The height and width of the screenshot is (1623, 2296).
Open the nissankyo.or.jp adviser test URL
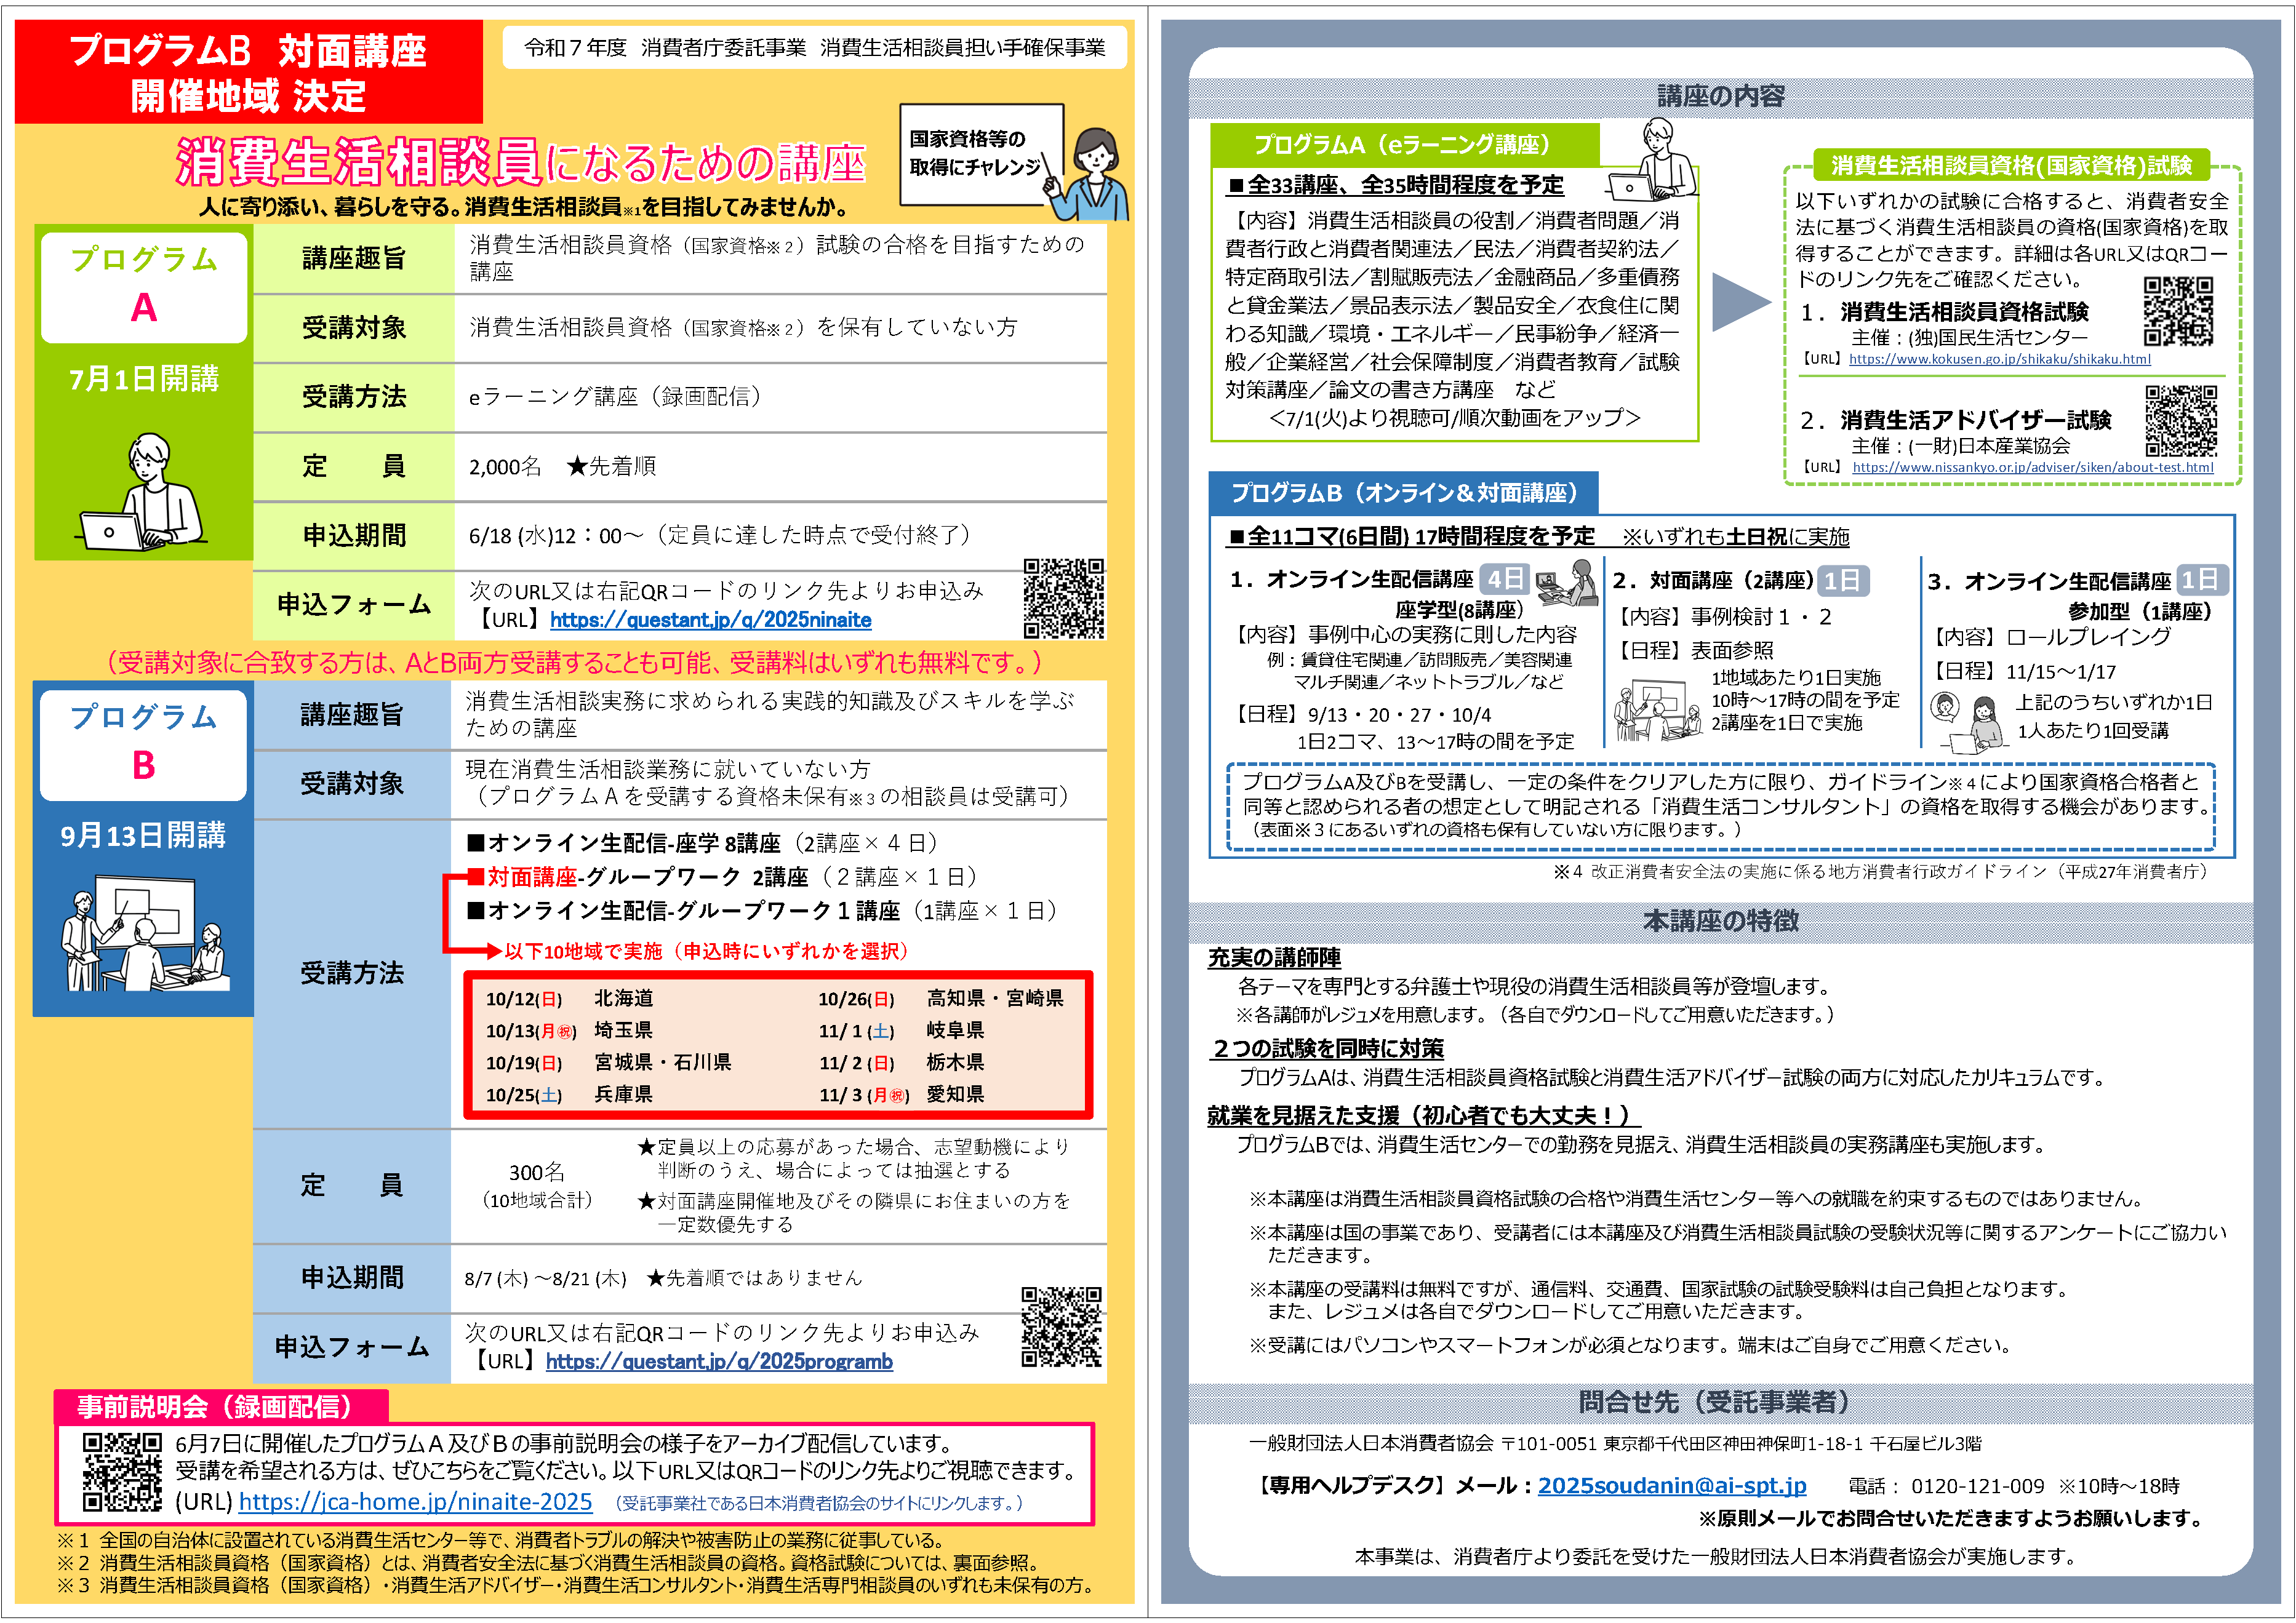[2032, 467]
